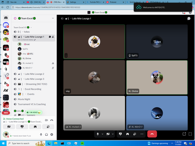Disconnect using the voice panel hang-up icon

(52, 120)
